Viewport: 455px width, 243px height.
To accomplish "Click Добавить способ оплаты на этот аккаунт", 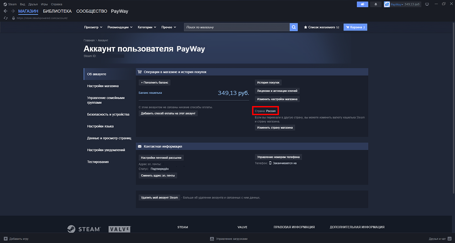I will pyautogui.click(x=168, y=113).
